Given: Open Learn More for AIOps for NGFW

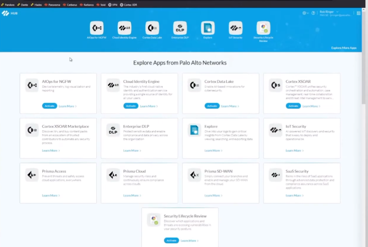Looking at the screenshot, I should pos(67,106).
